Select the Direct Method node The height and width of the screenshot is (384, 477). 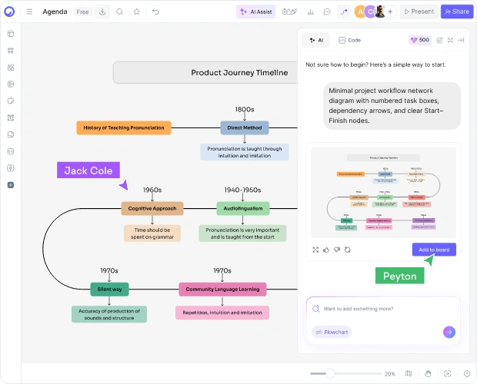tap(245, 127)
